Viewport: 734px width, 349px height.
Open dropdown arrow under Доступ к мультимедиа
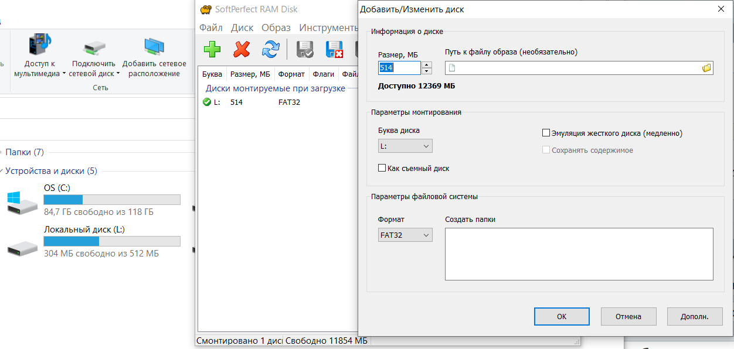click(x=63, y=74)
